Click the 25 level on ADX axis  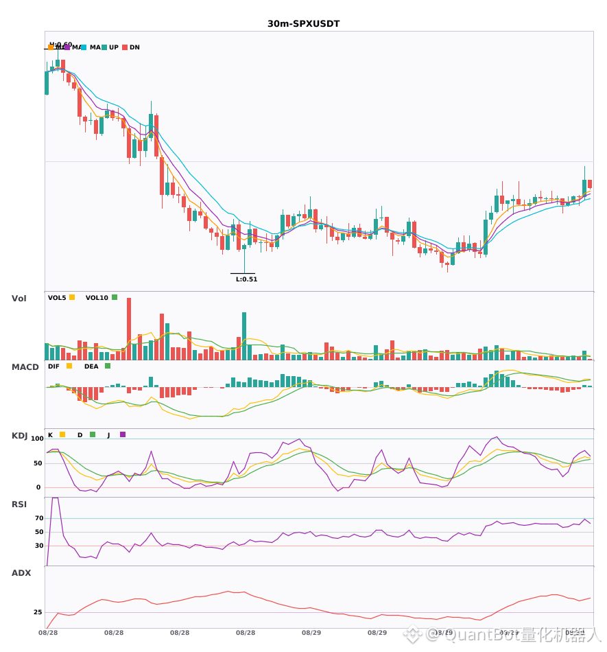tap(38, 612)
